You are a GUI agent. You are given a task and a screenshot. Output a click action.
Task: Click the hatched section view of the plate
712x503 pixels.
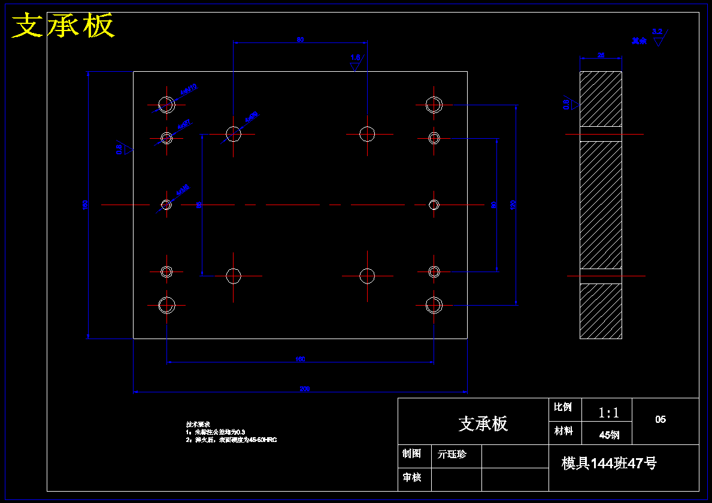tap(601, 205)
